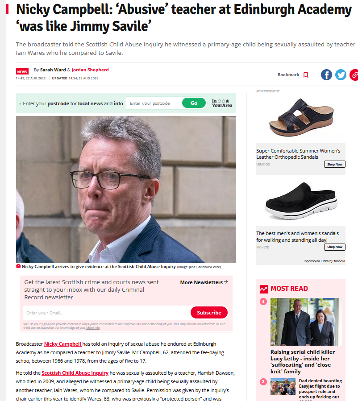Focus the Enter your Email field

click(107, 313)
